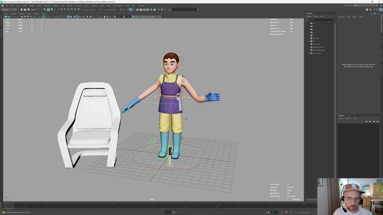The height and width of the screenshot is (215, 383).
Task: Expand the rig_sets_grp node
Action: pos(309,53)
